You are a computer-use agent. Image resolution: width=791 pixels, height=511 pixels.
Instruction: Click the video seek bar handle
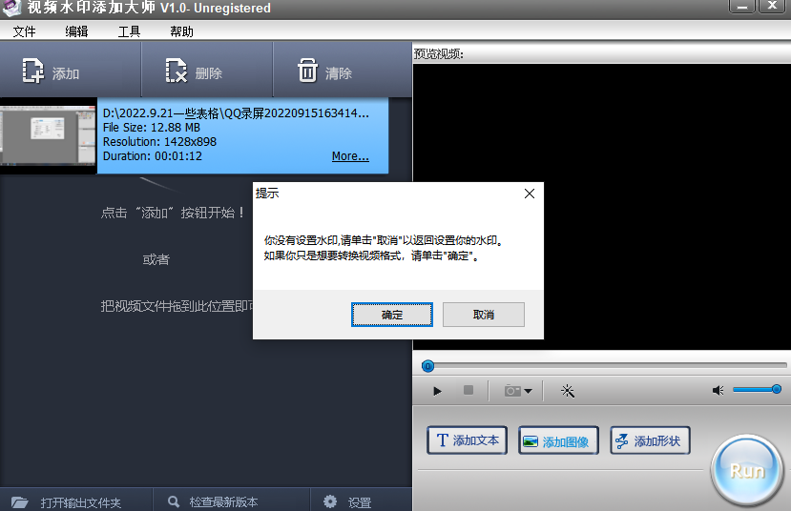(x=427, y=366)
